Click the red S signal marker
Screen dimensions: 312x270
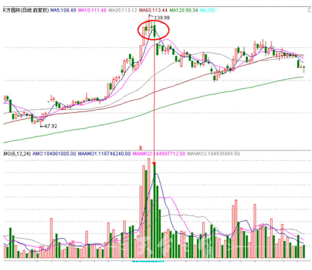pos(141,148)
